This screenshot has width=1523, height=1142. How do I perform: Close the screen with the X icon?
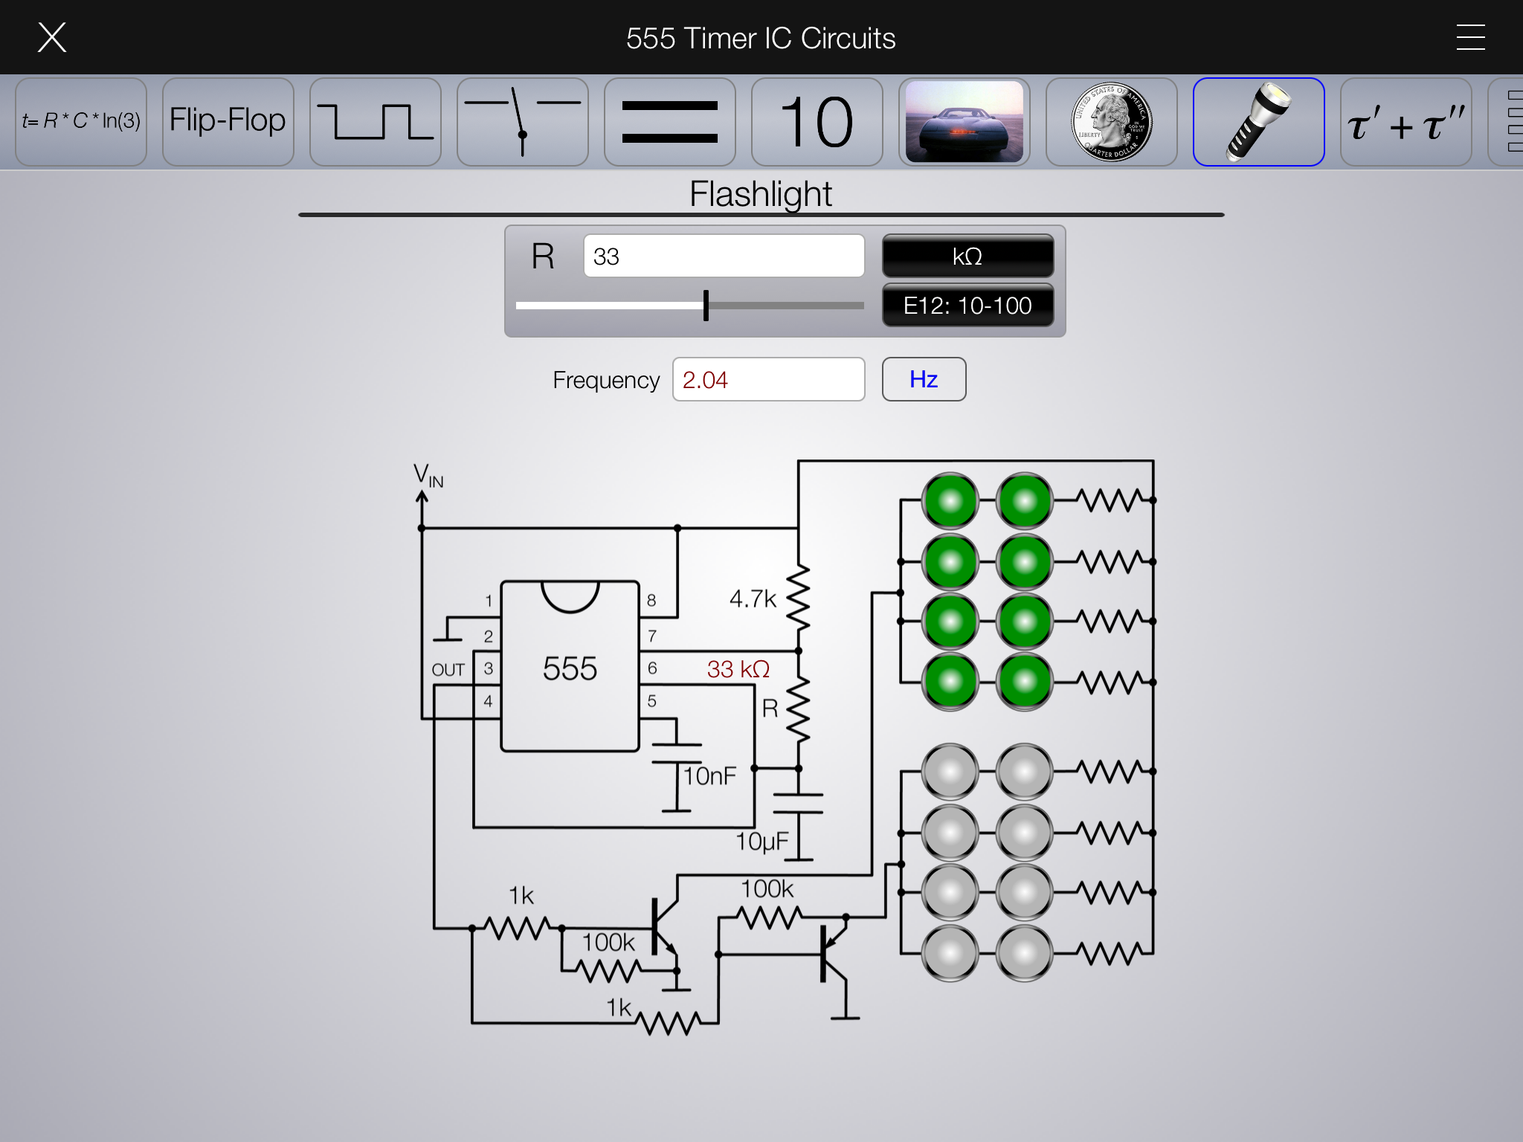point(52,37)
